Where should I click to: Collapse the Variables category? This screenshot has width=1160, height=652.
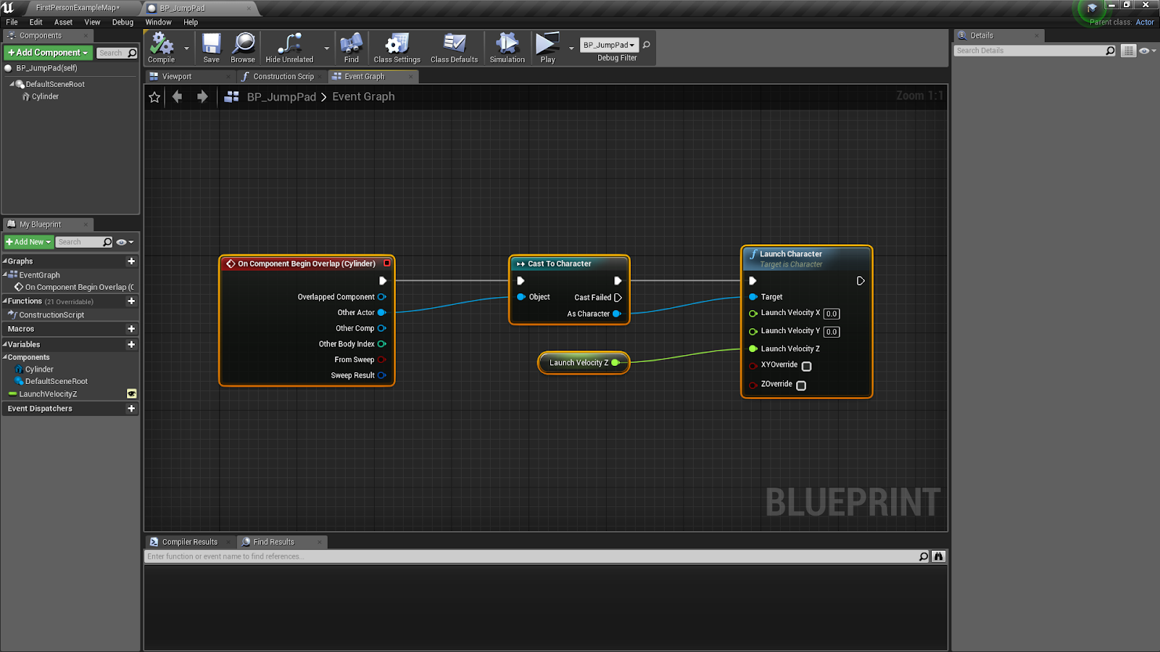point(7,344)
